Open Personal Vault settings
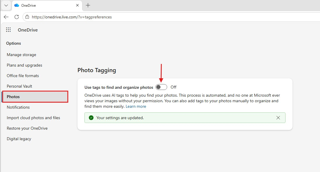This screenshot has width=320, height=172. (x=19, y=86)
